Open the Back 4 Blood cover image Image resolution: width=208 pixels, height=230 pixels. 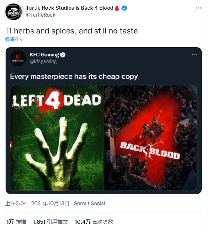(151, 138)
